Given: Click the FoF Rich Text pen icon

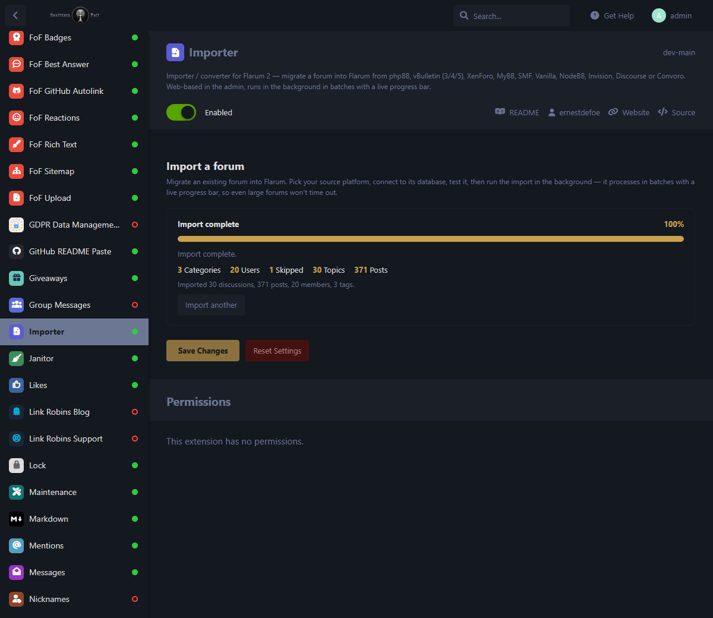Looking at the screenshot, I should (x=17, y=144).
